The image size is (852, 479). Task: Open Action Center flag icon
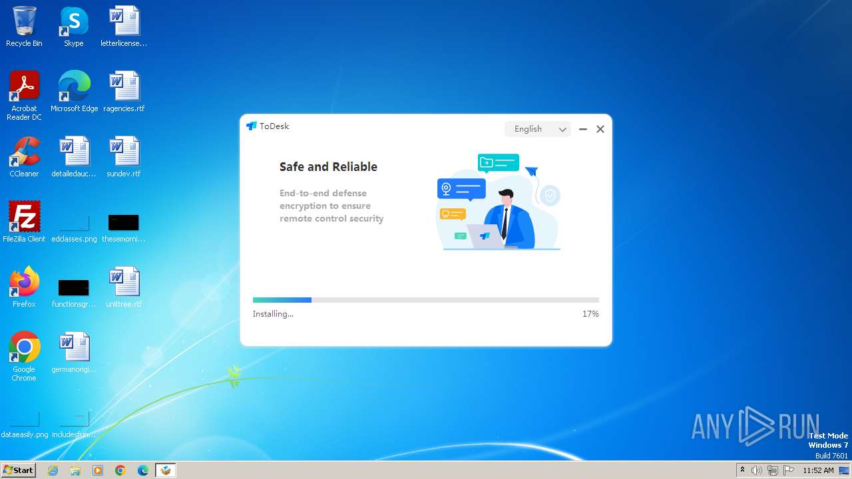pos(789,470)
